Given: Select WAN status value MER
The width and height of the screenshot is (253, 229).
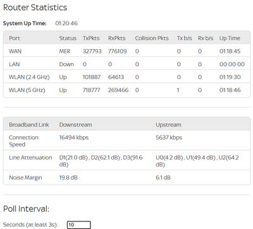Looking at the screenshot, I should click(65, 51).
